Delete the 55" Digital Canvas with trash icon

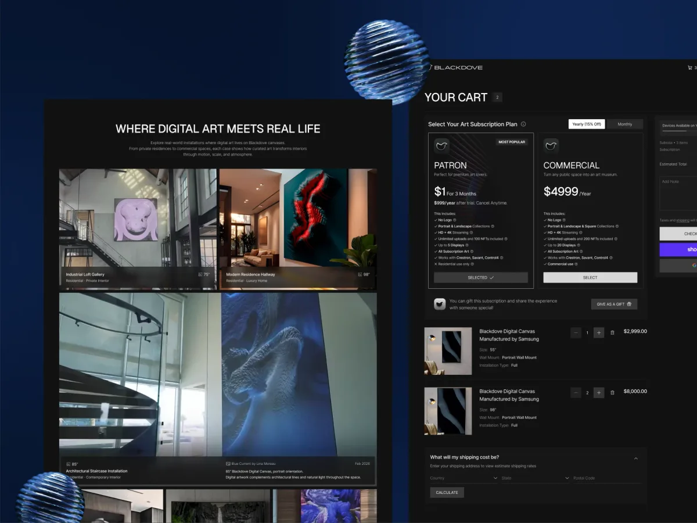(x=612, y=333)
